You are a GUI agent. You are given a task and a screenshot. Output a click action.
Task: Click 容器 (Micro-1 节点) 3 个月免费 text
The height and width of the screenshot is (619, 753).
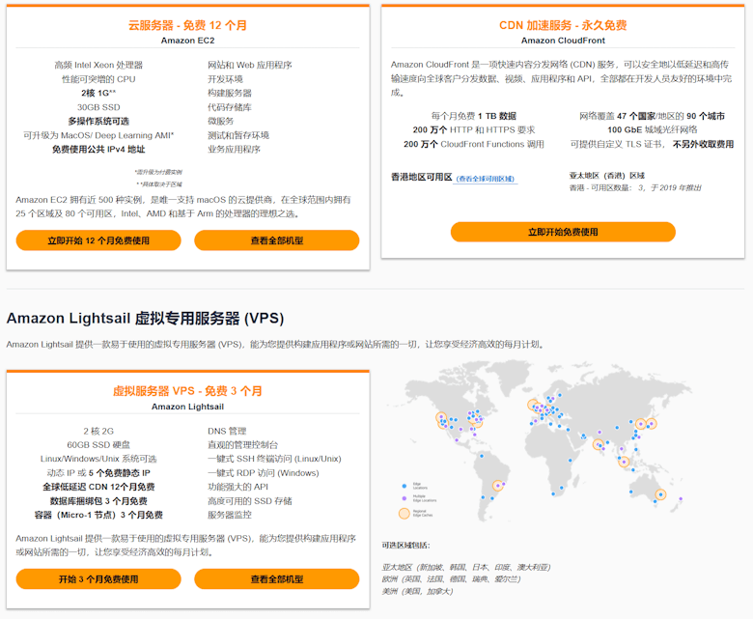click(98, 516)
